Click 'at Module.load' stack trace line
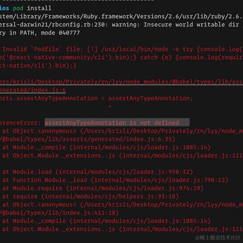 [x=98, y=172]
